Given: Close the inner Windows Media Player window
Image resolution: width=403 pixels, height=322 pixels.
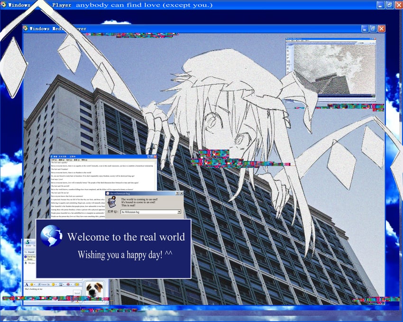Looking at the screenshot, I should (381, 28).
